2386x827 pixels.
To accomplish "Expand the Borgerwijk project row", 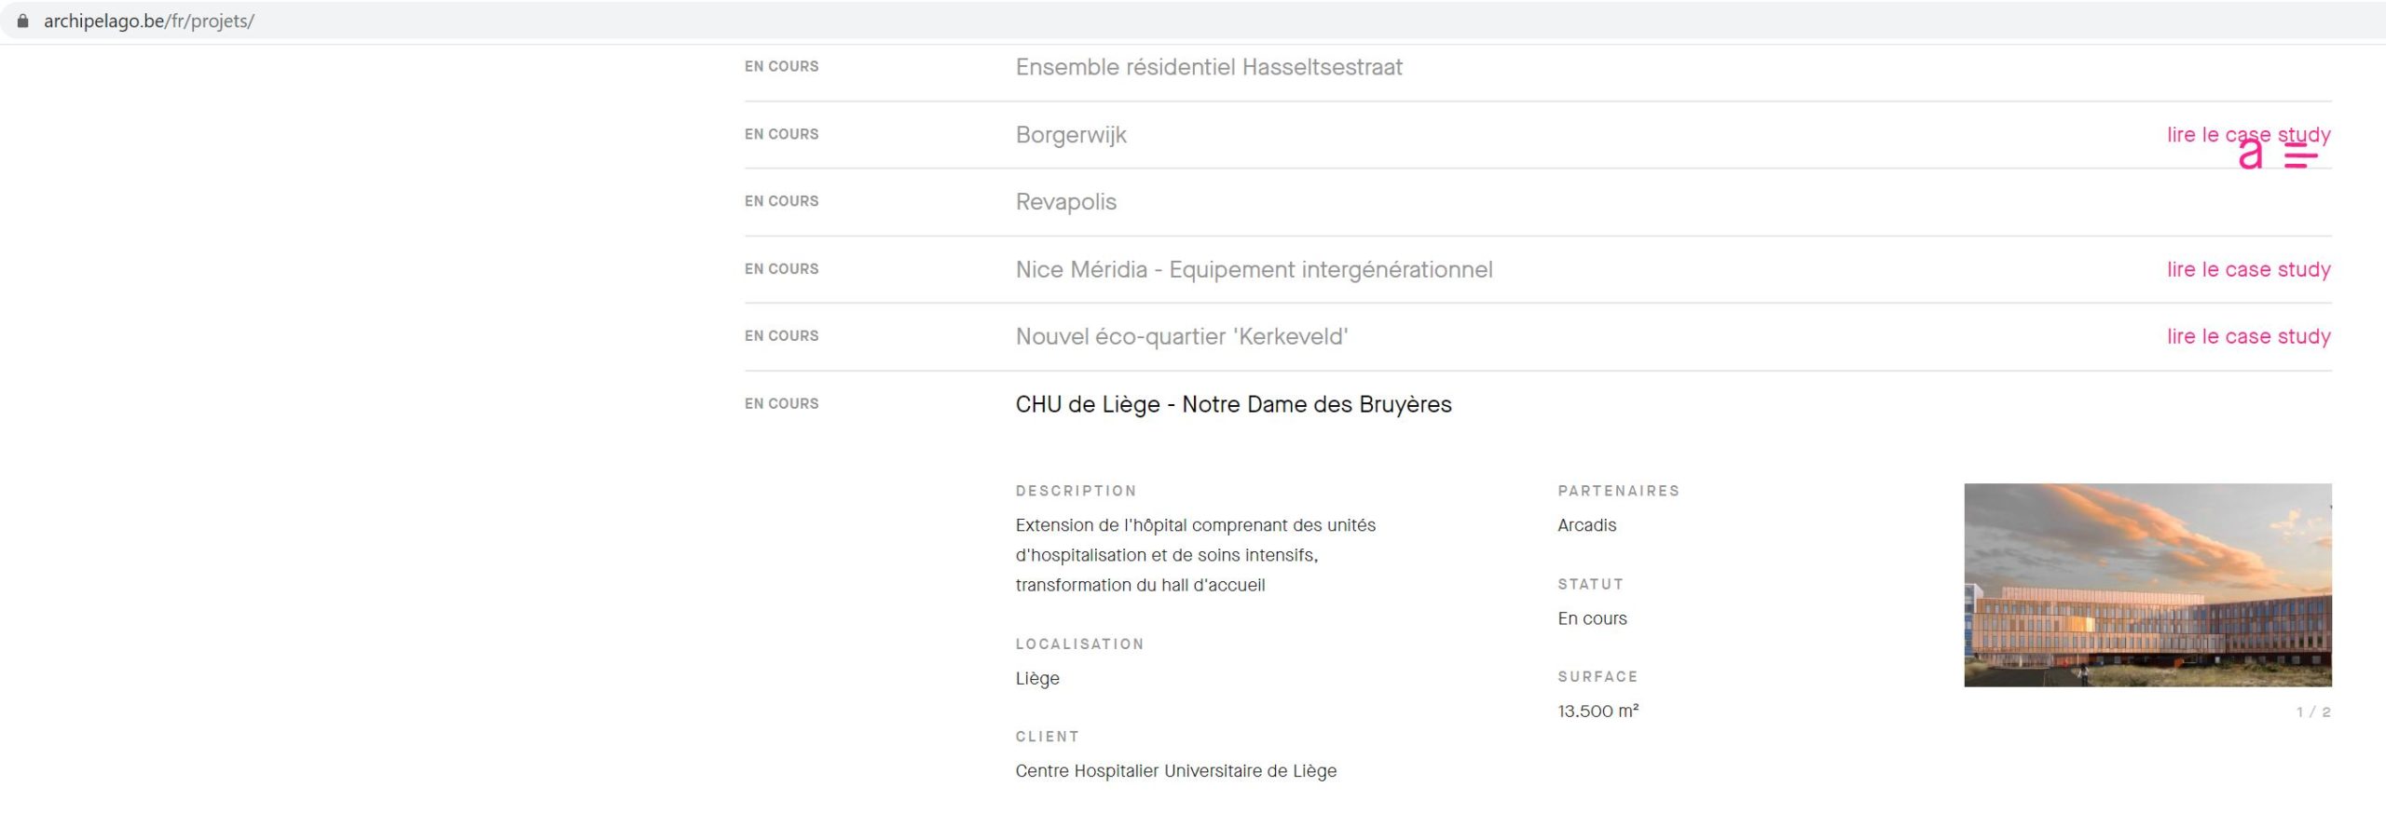I will 1071,135.
